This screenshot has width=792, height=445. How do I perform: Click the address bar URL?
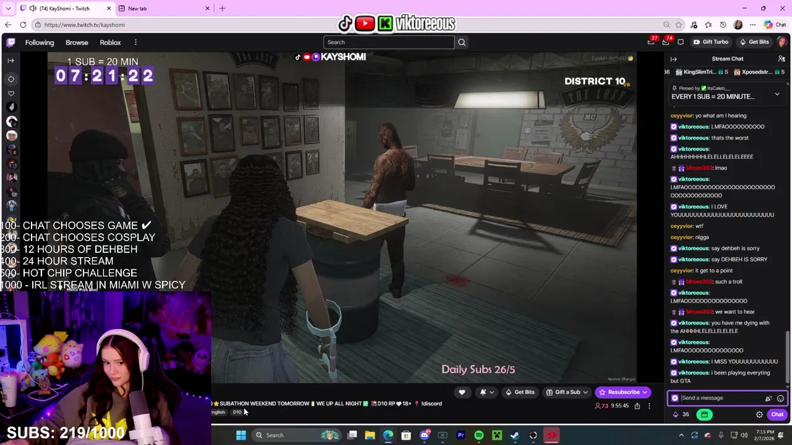click(85, 25)
